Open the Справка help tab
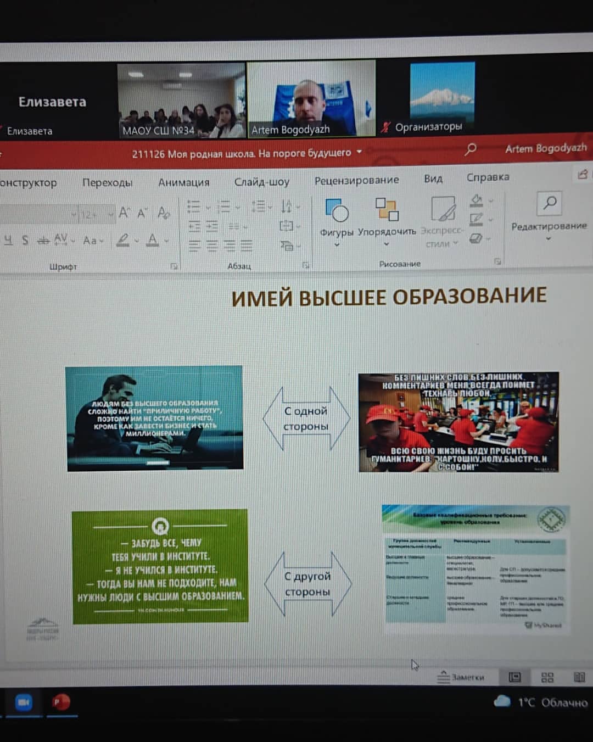 pos(488,177)
